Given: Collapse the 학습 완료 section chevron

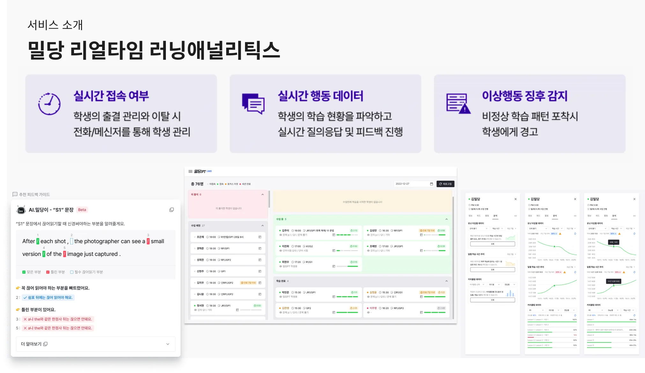Looking at the screenshot, I should pos(446,281).
